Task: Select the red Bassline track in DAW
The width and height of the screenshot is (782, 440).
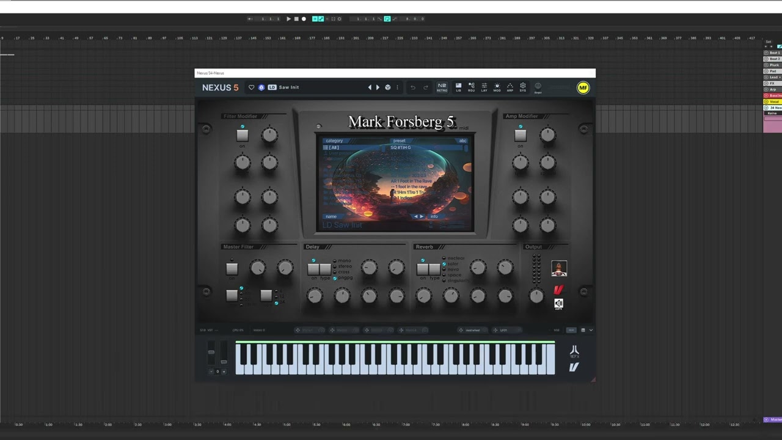Action: (773, 95)
